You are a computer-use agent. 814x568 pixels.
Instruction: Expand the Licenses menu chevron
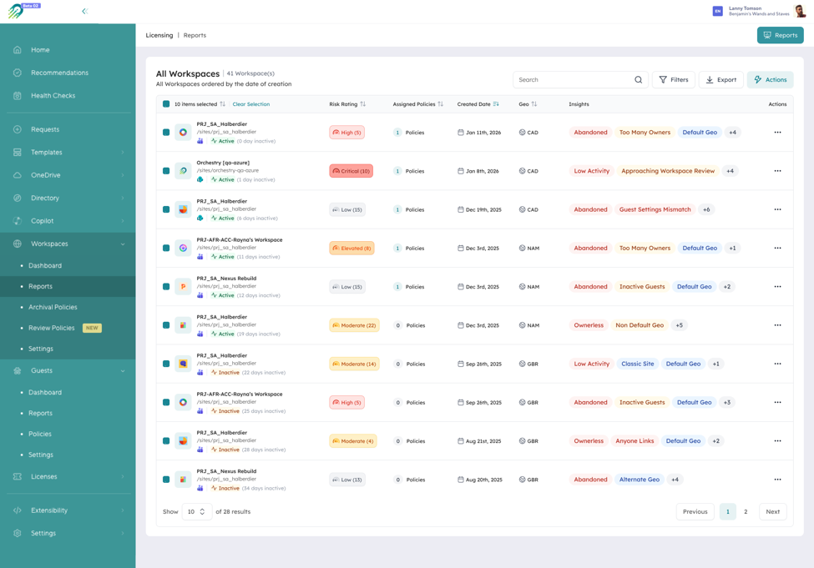[x=123, y=476]
